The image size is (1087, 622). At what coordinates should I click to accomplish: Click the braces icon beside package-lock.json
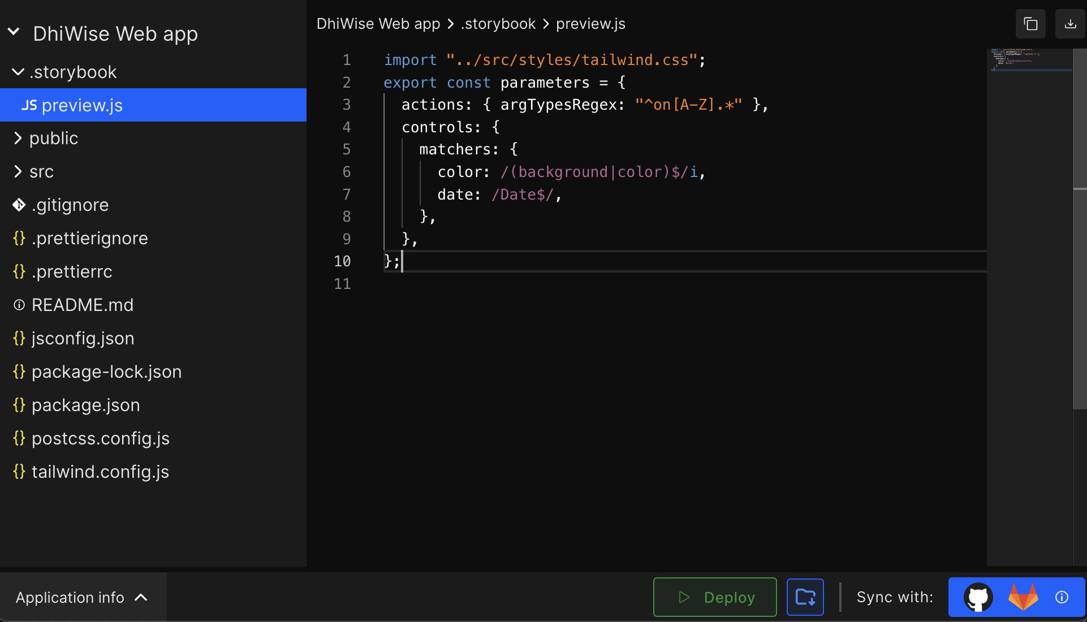19,372
